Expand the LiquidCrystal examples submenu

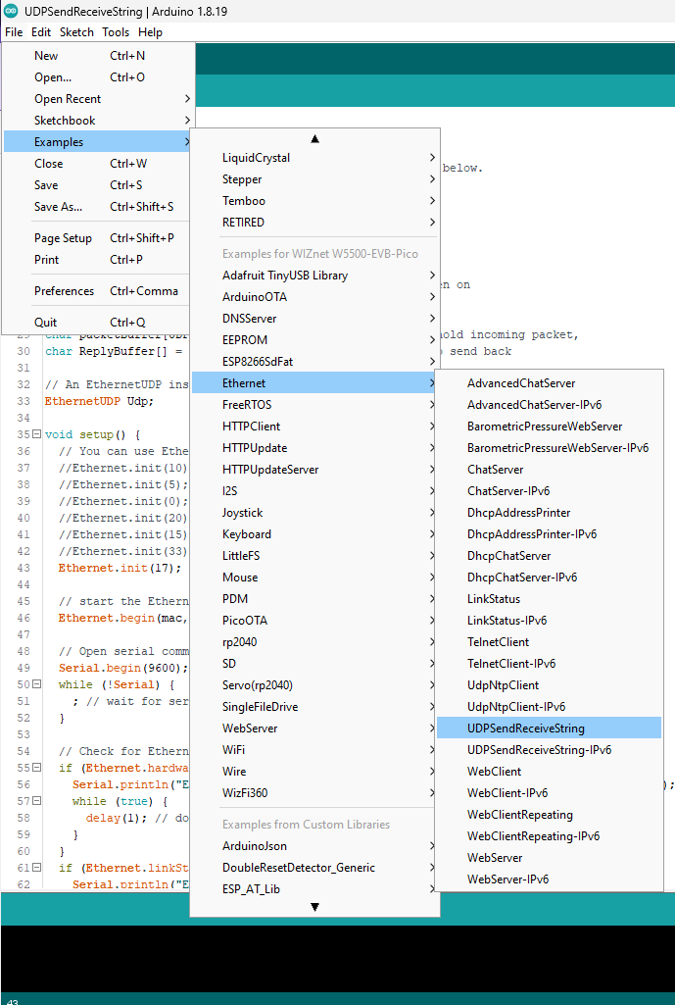tap(314, 158)
